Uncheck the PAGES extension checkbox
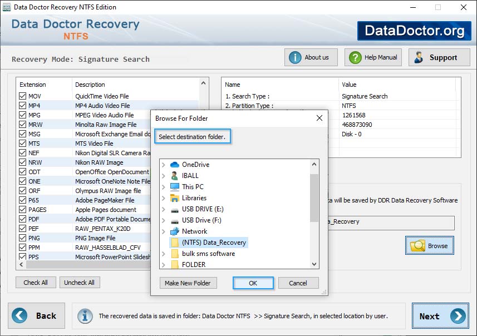Image resolution: width=477 pixels, height=336 pixels. 22,210
